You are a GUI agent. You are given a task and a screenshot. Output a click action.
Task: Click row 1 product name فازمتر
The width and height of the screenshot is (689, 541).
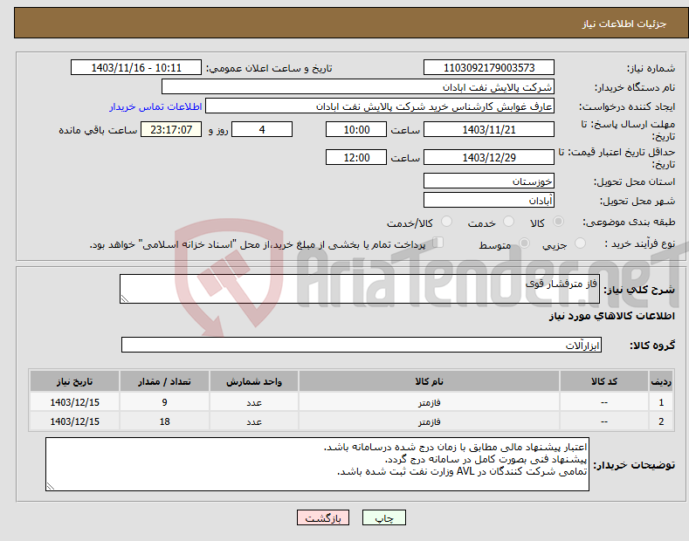pos(429,402)
